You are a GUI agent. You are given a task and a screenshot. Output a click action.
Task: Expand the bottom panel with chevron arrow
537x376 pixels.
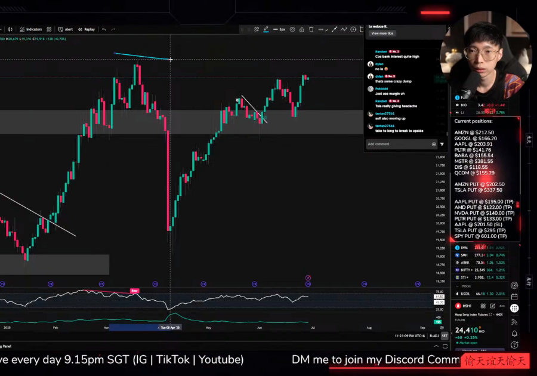[436, 346]
